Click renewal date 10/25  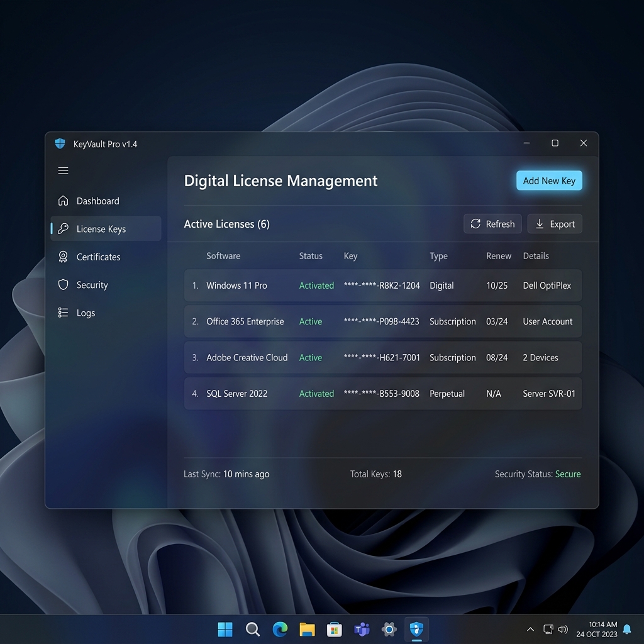(x=497, y=286)
